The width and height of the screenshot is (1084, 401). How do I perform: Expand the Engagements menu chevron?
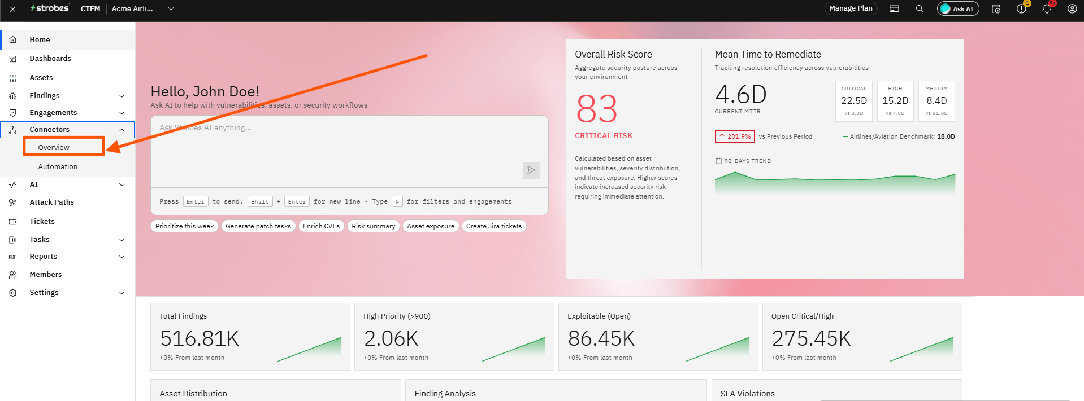(122, 113)
